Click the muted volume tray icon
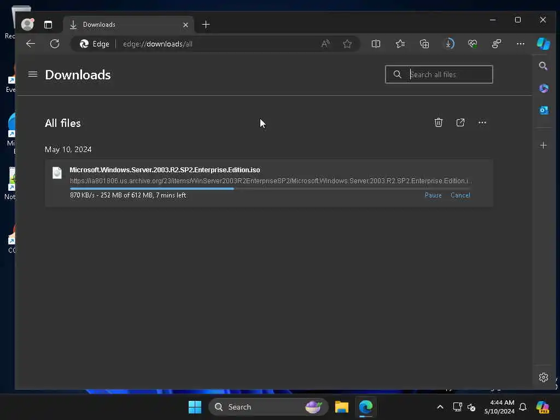The width and height of the screenshot is (560, 420). coord(471,407)
